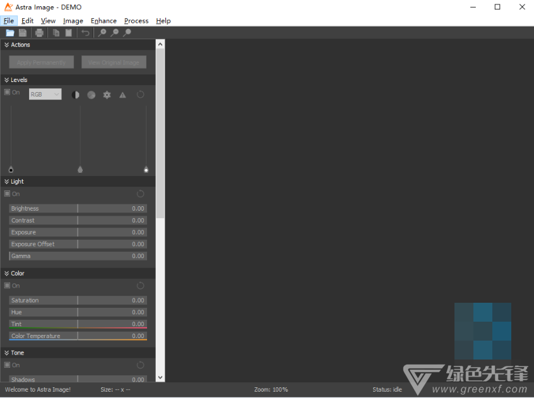
Task: Print the image using the printer icon
Action: pyautogui.click(x=39, y=33)
